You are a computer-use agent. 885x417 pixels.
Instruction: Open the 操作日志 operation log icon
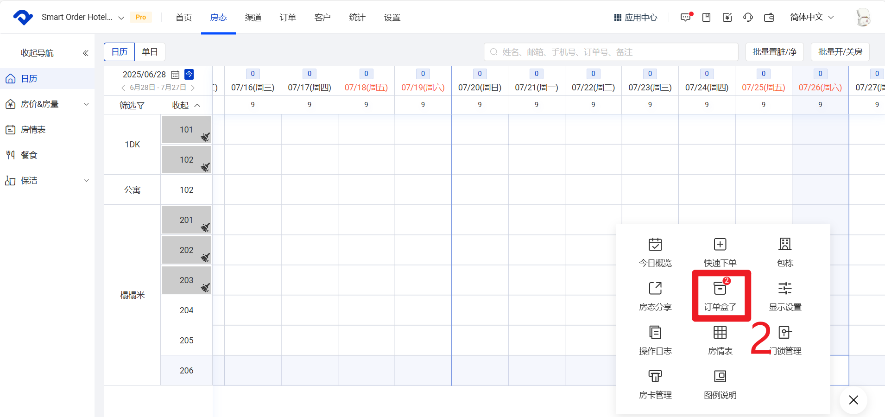click(655, 332)
